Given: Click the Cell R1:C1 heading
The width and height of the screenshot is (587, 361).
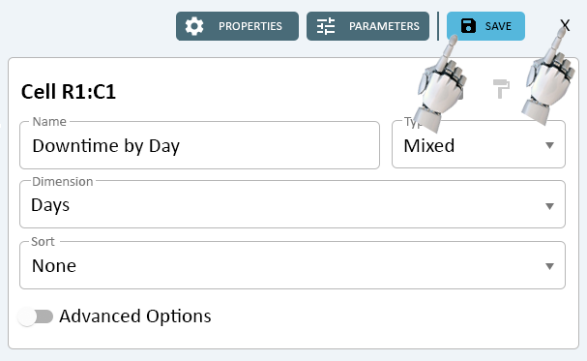Looking at the screenshot, I should [69, 92].
